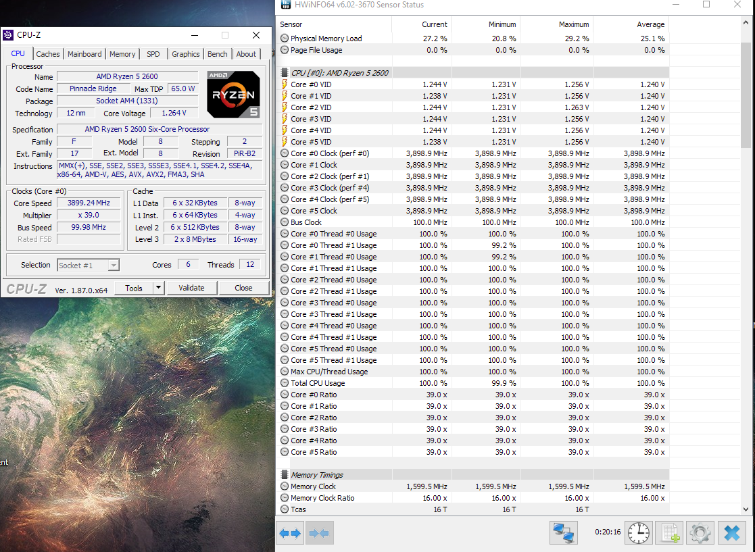This screenshot has height=552, width=755.
Task: Click the Bus Speed 99.98 MHz value
Action: (x=89, y=227)
